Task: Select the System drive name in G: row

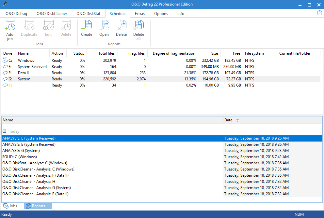Action: [24, 79]
